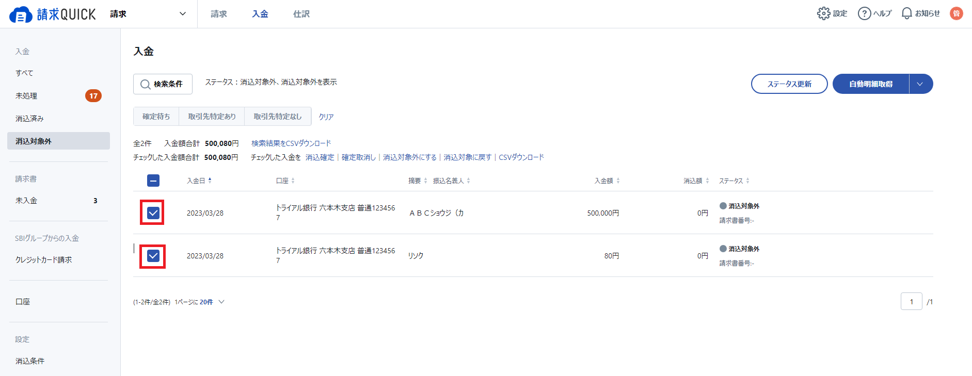972x376 pixels.
Task: Click the クリア filter link
Action: tap(326, 117)
